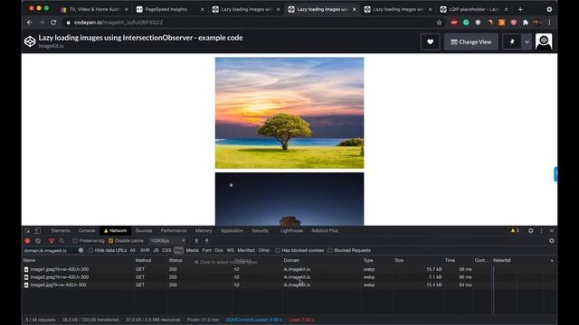The height and width of the screenshot is (325, 579).
Task: Open the Sources tab
Action: click(144, 231)
